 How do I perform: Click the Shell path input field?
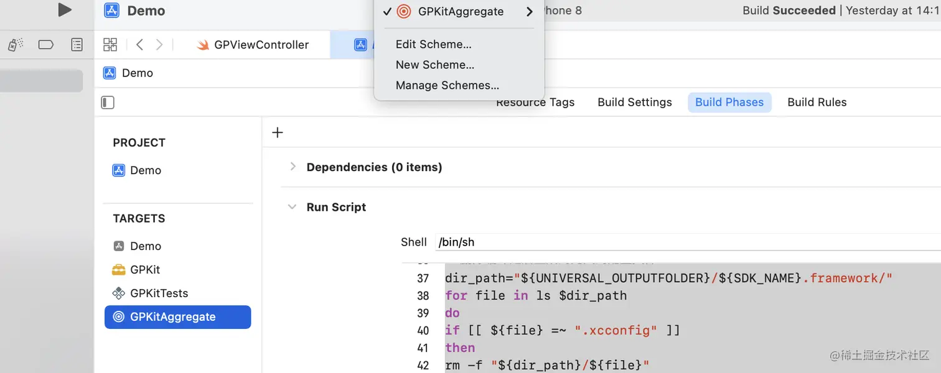[685, 242]
